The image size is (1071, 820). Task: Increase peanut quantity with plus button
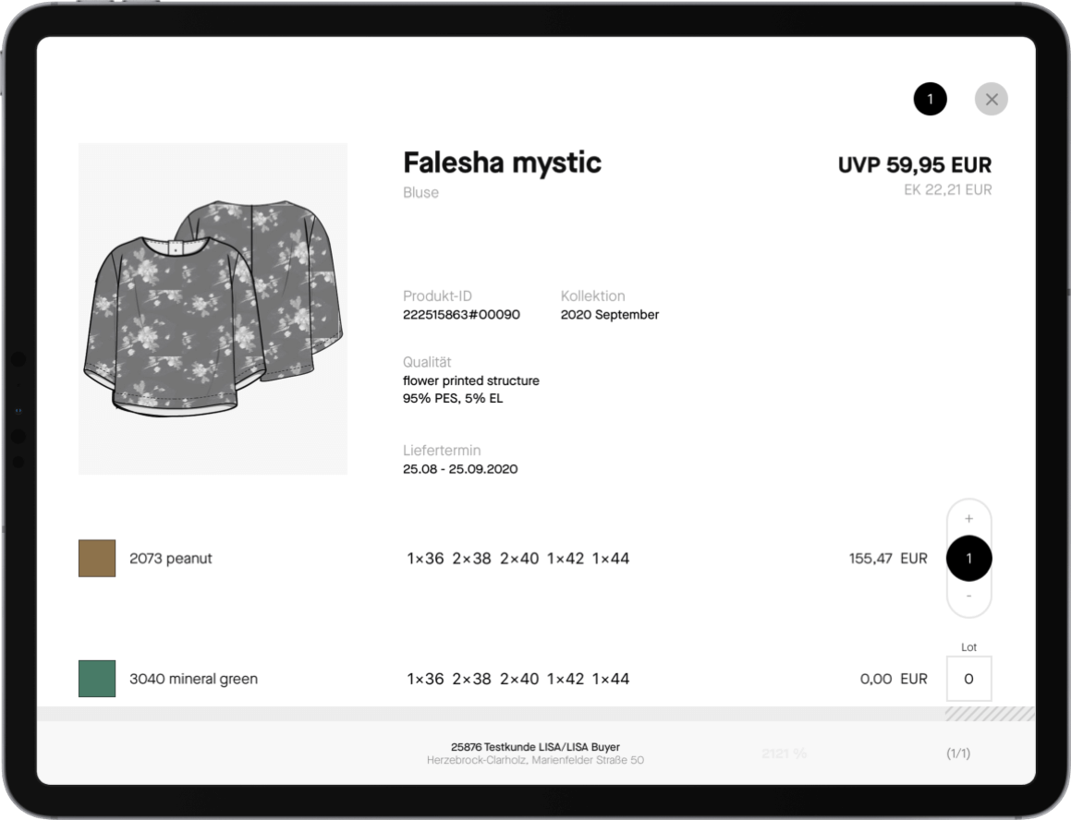pos(968,519)
